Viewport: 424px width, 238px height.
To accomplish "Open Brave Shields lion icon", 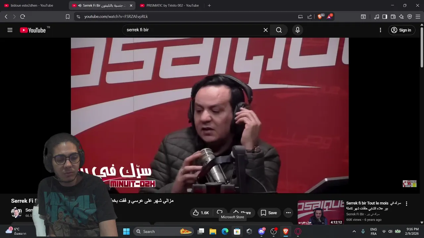I will click(x=320, y=17).
